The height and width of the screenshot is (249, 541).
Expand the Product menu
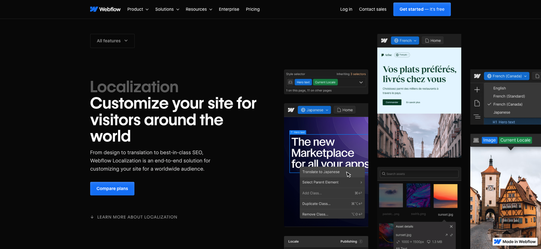click(x=138, y=9)
